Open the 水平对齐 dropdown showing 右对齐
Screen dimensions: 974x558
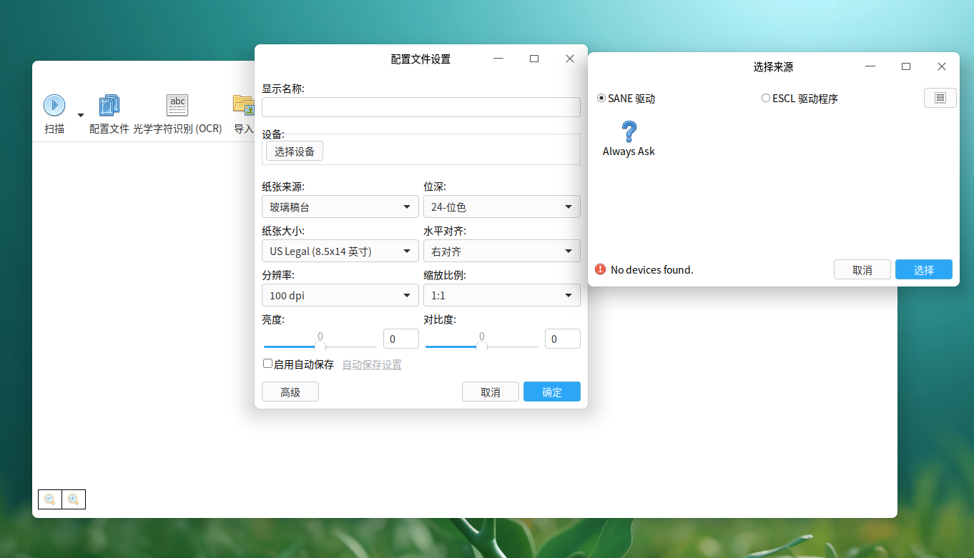[x=502, y=251]
